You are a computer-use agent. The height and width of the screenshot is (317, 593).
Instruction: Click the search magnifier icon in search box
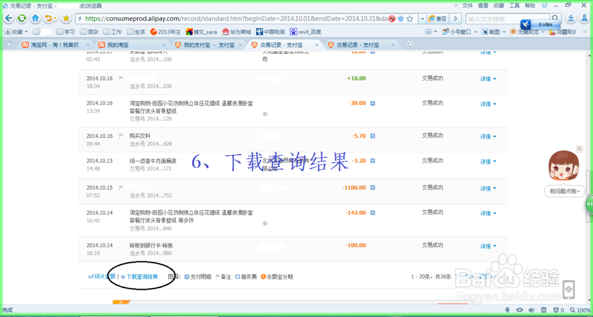(x=555, y=18)
